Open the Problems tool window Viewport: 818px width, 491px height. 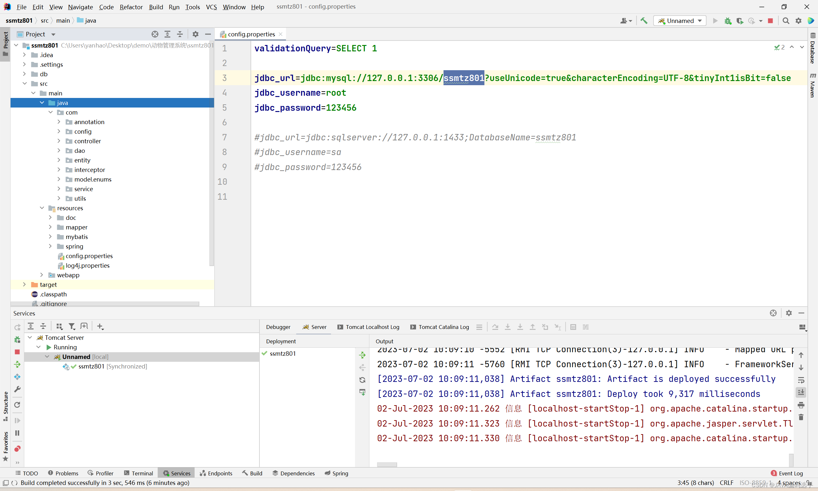coord(63,473)
